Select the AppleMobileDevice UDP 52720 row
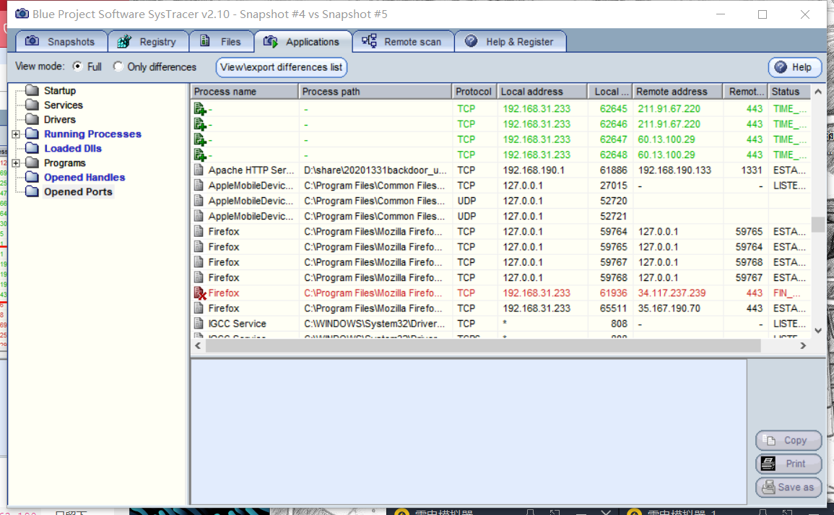The image size is (834, 515). (500, 201)
